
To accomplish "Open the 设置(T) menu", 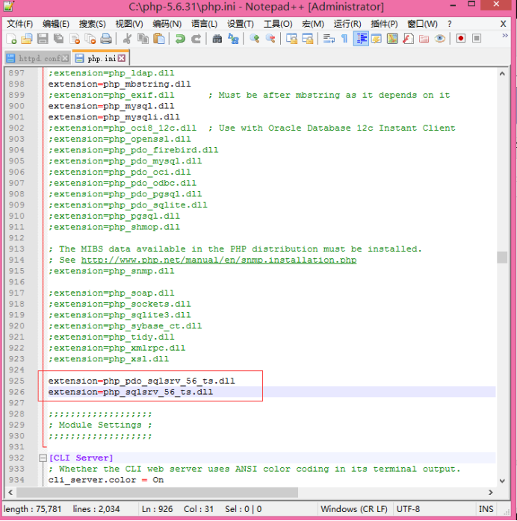I will tap(241, 24).
